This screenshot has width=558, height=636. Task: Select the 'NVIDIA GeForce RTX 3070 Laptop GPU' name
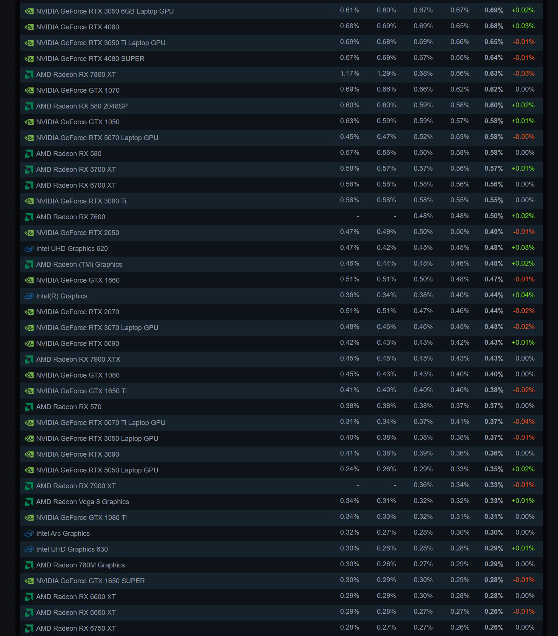tap(97, 328)
